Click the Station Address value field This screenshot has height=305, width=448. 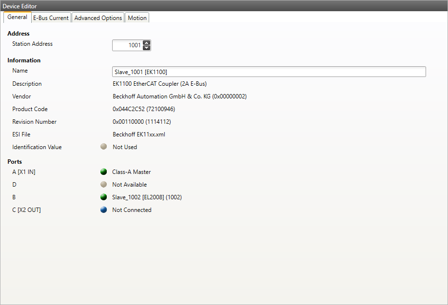click(x=127, y=45)
